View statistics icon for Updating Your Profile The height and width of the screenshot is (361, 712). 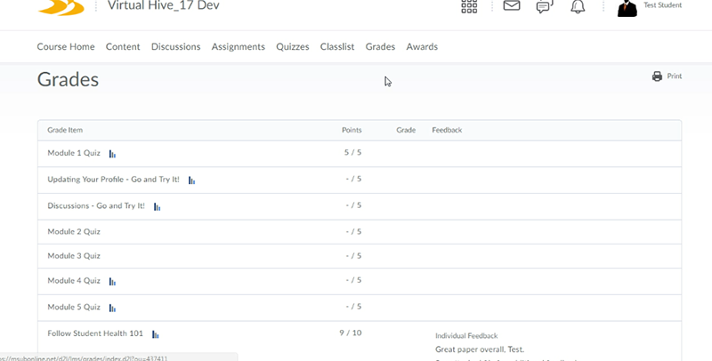[191, 180]
